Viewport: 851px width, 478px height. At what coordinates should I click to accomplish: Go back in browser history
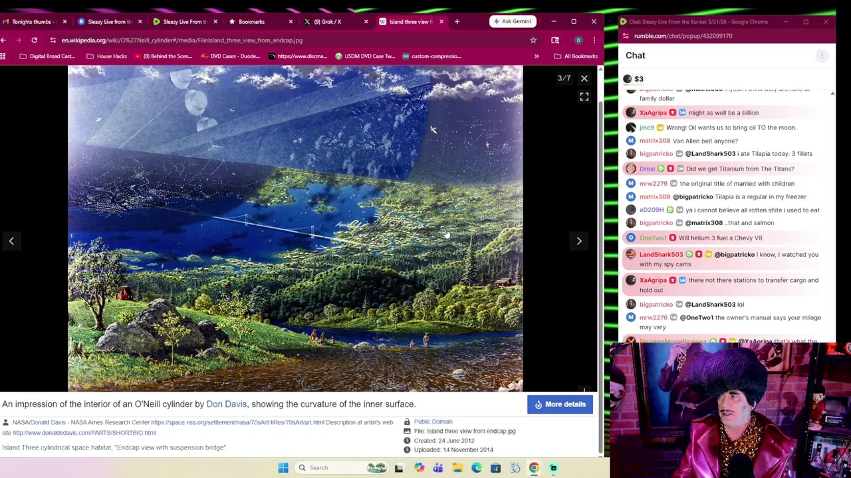[x=3, y=40]
